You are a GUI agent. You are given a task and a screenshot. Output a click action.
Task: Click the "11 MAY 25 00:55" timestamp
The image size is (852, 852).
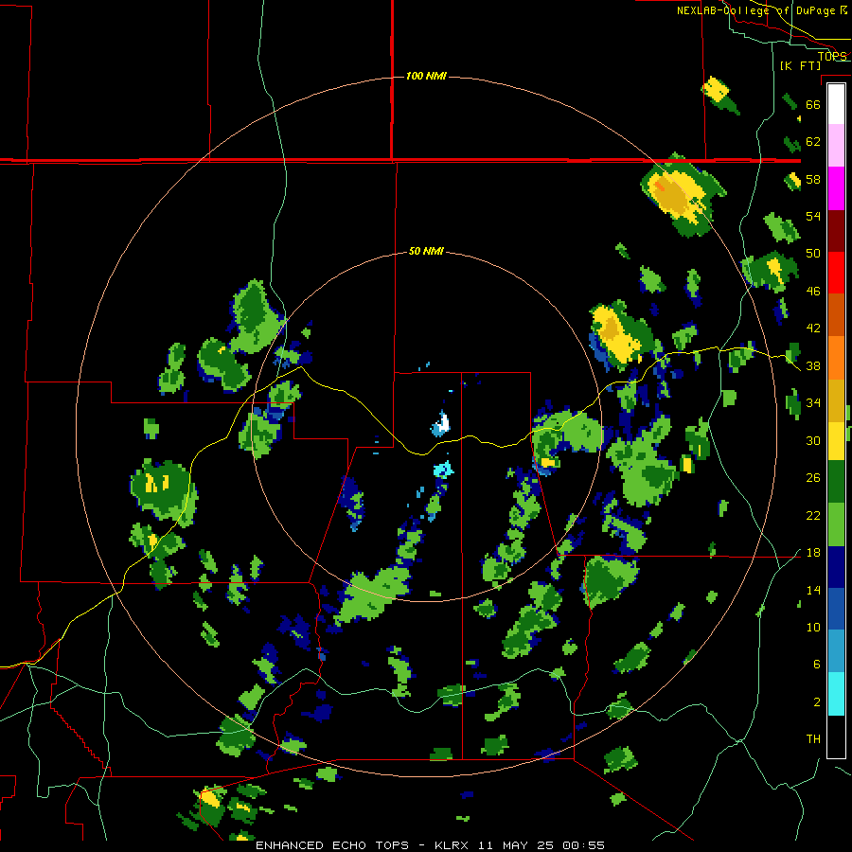[541, 845]
